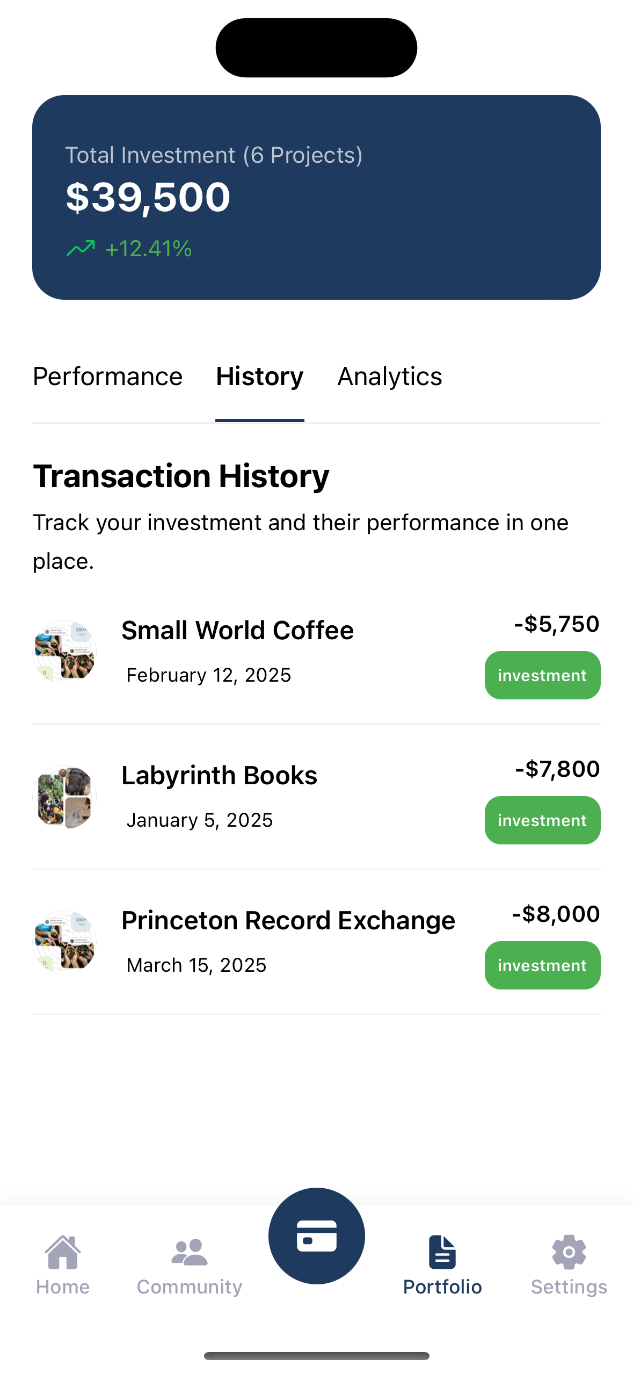Select the Portfolio document icon
The image size is (633, 1373).
442,1252
